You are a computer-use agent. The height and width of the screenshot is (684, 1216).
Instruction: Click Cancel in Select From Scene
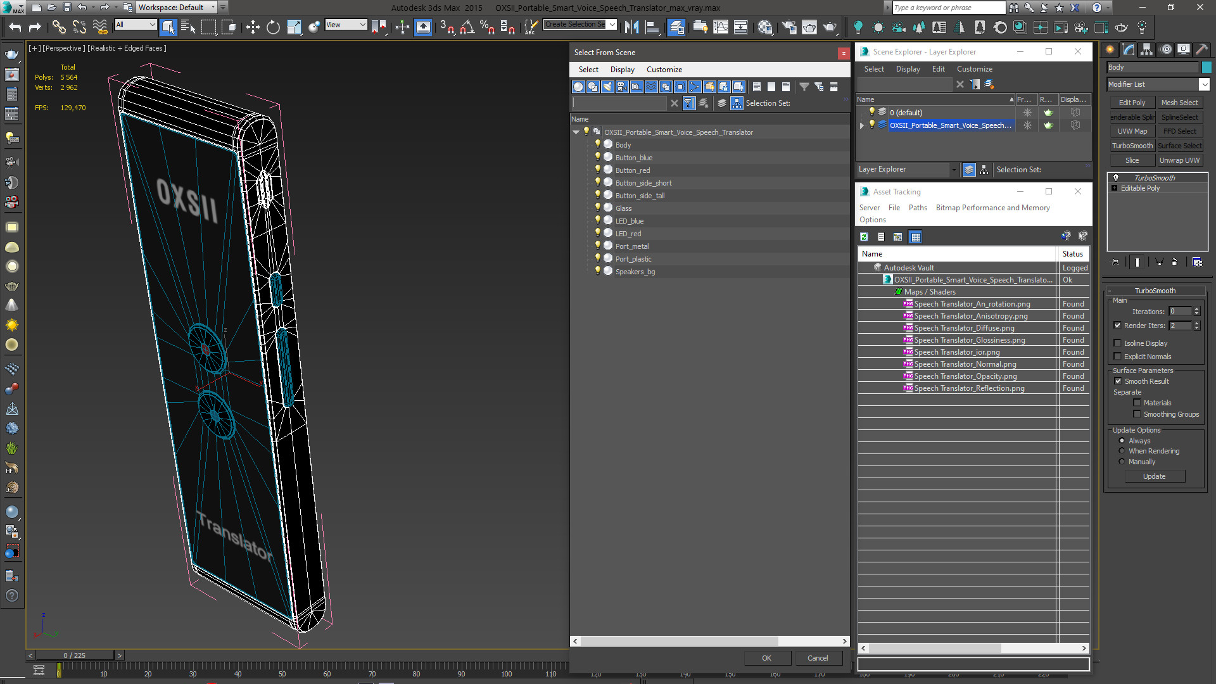click(x=818, y=657)
